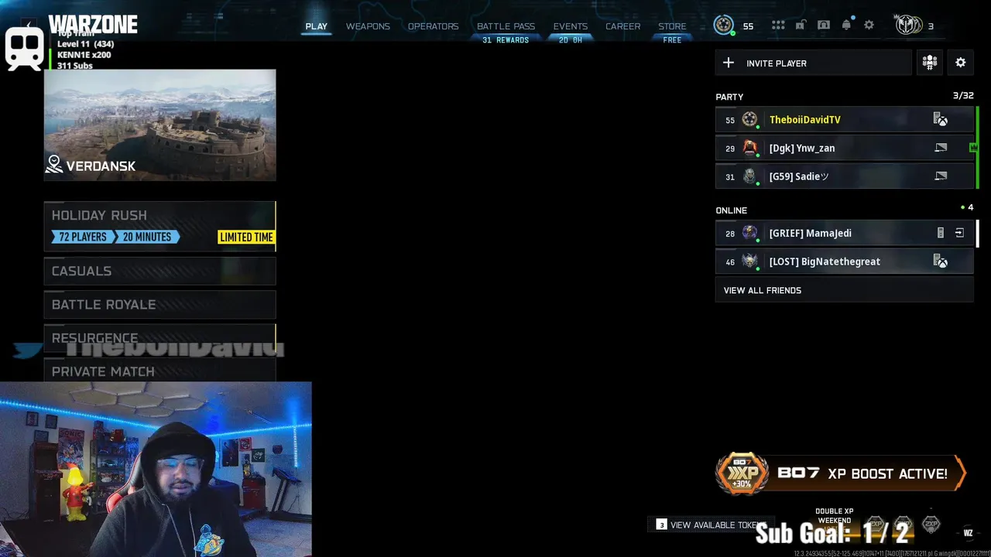The width and height of the screenshot is (991, 557).
Task: Click the Double XP Weekend label
Action: (834, 515)
